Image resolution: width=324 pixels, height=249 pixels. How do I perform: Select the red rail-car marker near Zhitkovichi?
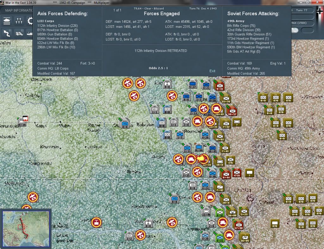coord(96,222)
